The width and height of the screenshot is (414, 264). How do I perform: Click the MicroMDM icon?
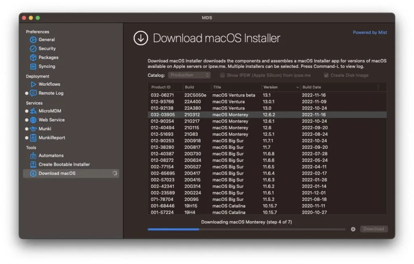coord(33,111)
